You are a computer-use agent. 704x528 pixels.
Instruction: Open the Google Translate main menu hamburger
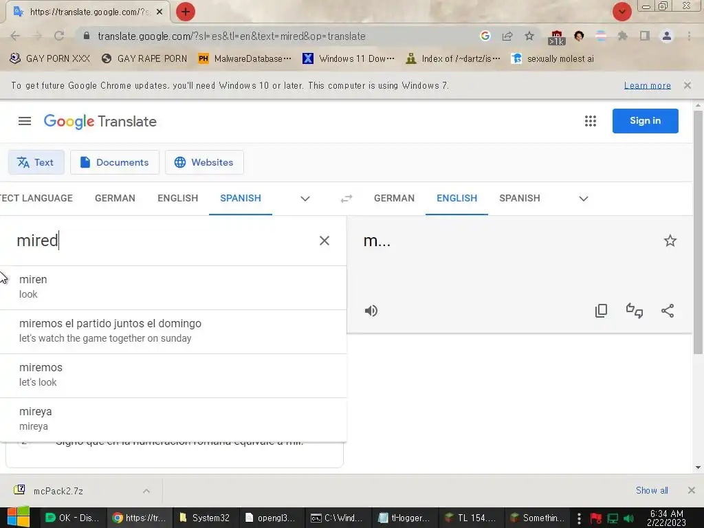click(x=25, y=121)
